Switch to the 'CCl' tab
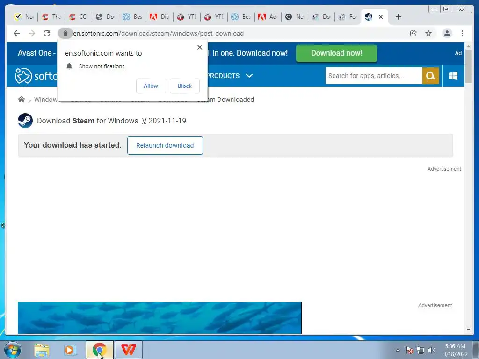 (x=78, y=17)
